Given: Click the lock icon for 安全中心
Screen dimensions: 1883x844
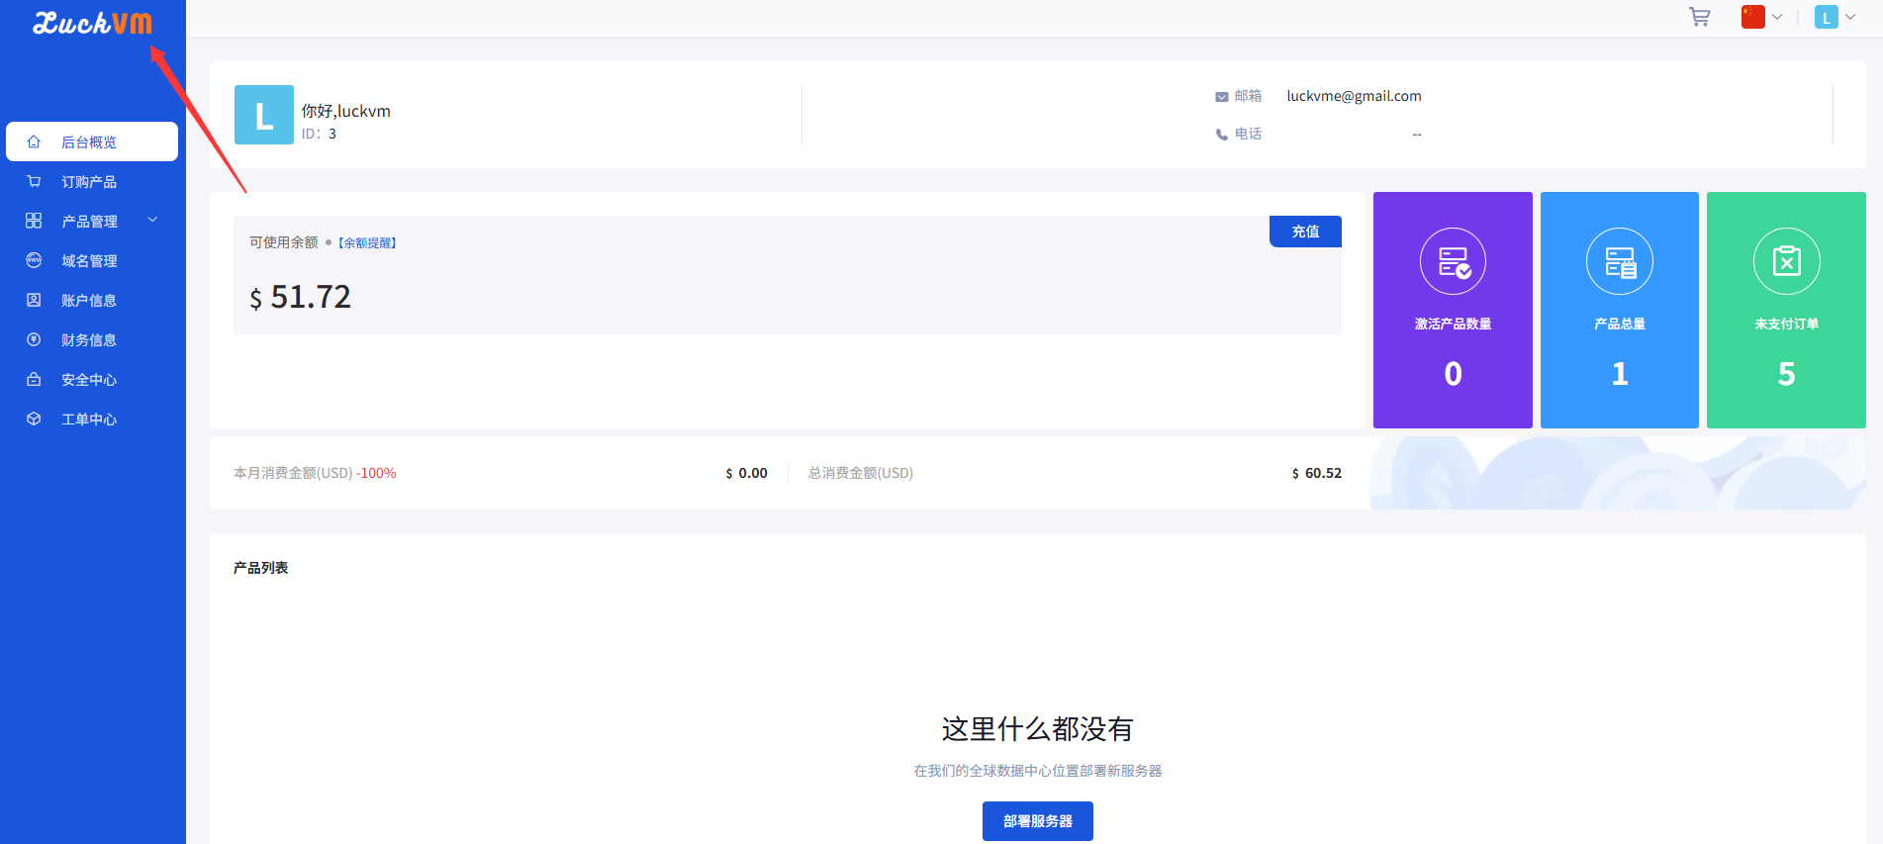Looking at the screenshot, I should [x=34, y=379].
